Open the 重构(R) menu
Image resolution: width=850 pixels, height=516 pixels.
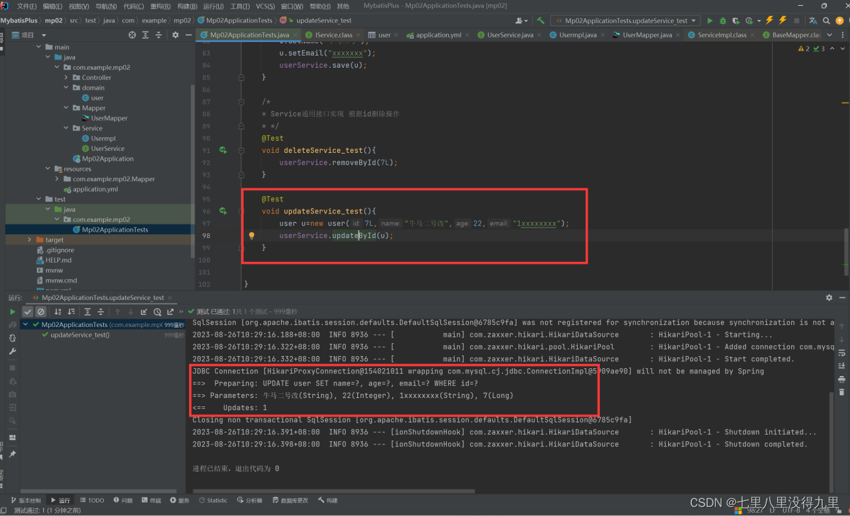coord(161,6)
